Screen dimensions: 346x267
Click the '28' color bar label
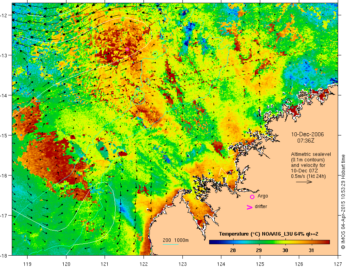point(233,250)
